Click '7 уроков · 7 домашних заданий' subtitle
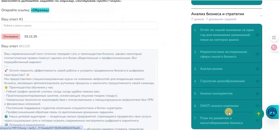280x130 pixels. click(x=213, y=19)
